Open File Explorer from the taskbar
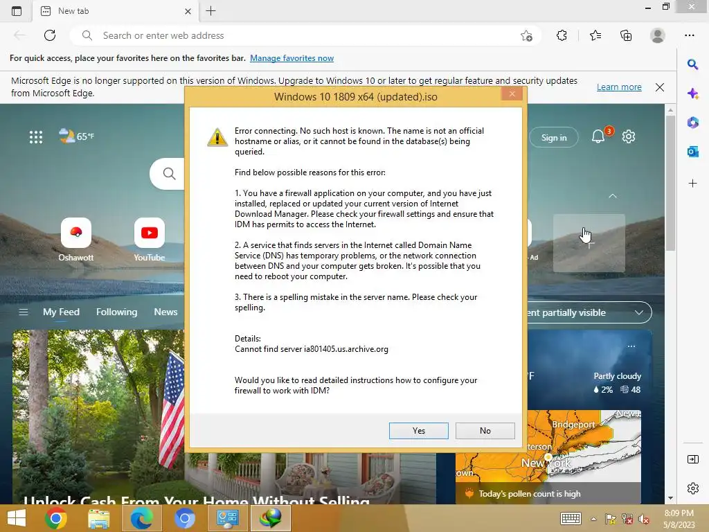 tap(98, 518)
